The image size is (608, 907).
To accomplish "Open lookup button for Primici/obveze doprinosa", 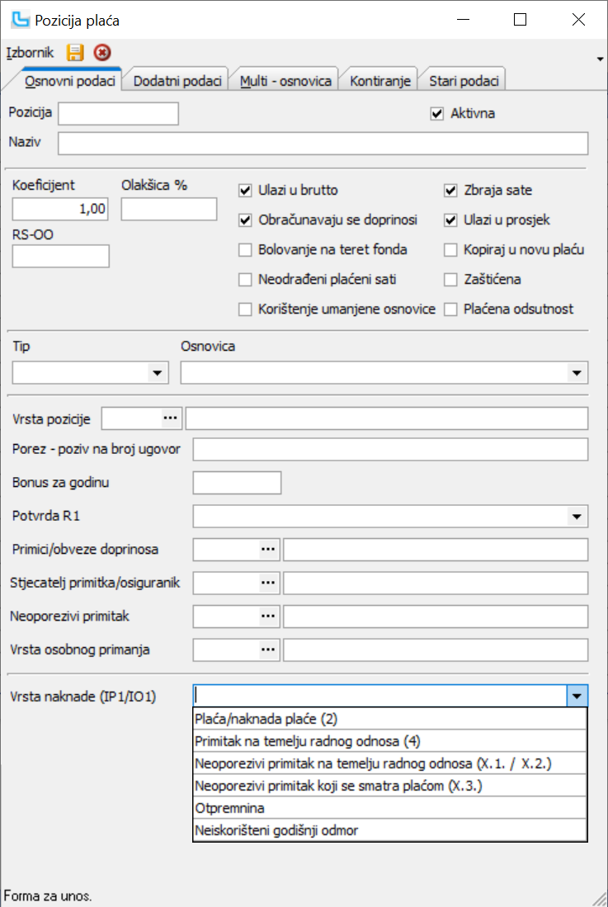I will tap(267, 549).
